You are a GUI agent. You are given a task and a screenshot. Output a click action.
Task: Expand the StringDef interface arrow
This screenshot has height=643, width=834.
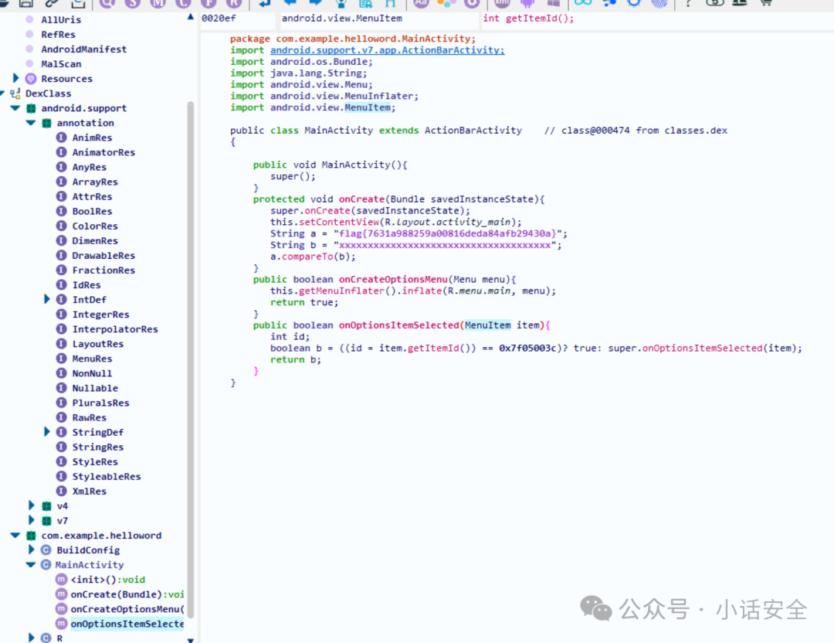47,432
